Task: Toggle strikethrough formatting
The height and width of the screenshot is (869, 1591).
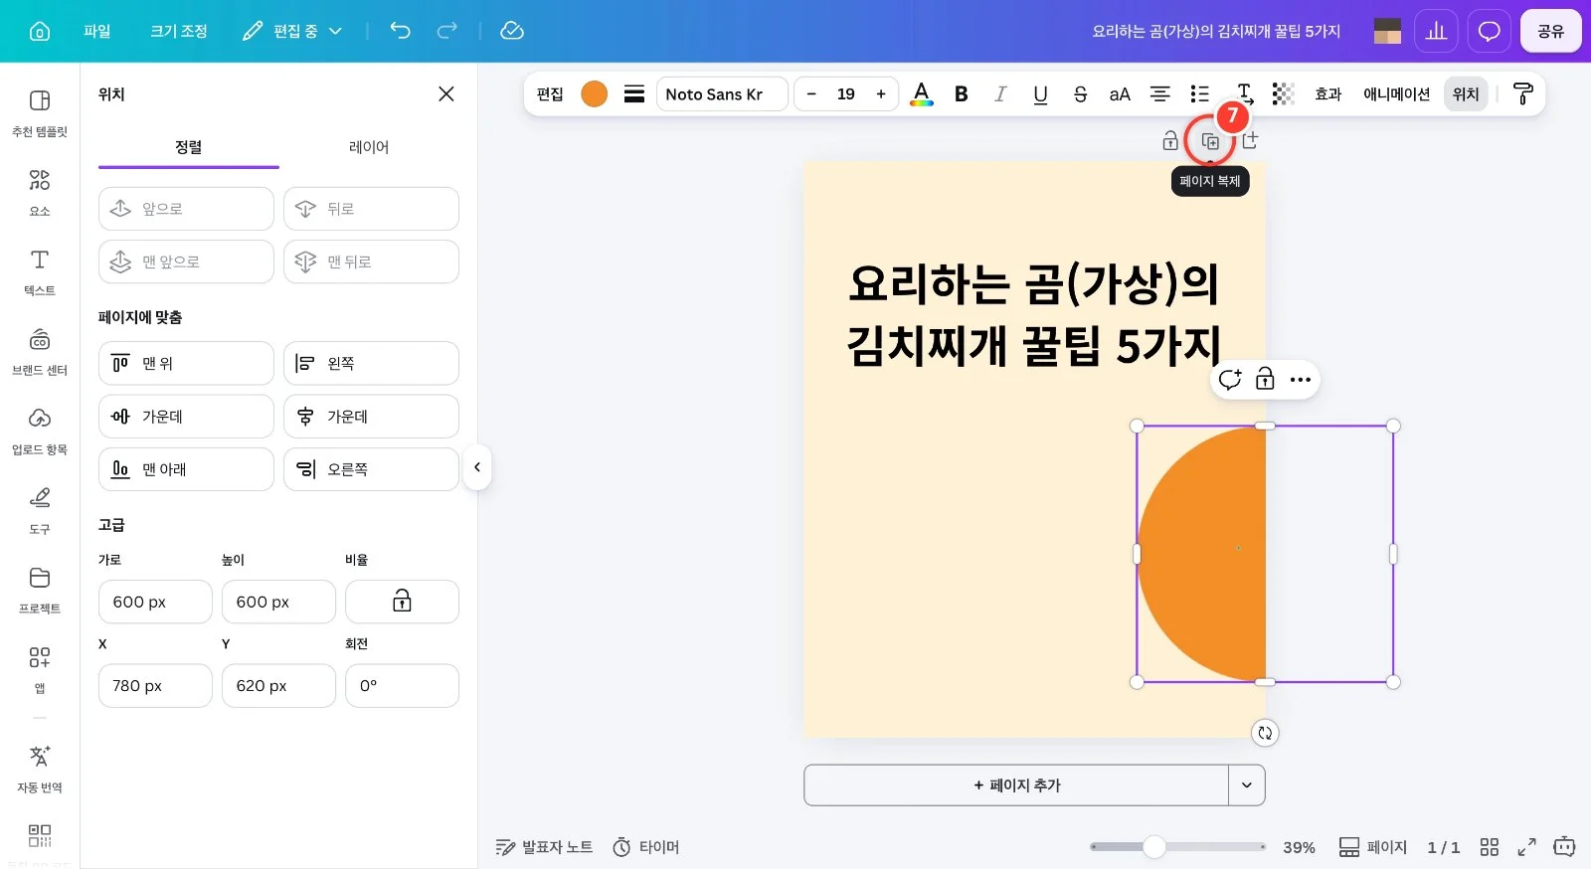Action: click(x=1080, y=93)
